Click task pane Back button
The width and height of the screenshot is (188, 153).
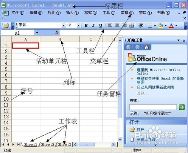[x=129, y=47]
